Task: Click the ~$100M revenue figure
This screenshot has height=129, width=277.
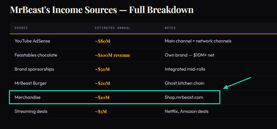Action: pos(112,55)
